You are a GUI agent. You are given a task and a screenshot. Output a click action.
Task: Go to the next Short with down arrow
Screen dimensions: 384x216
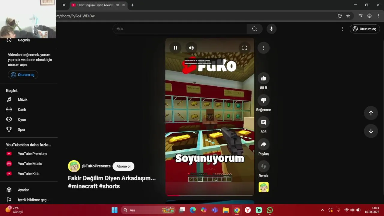pos(371,131)
